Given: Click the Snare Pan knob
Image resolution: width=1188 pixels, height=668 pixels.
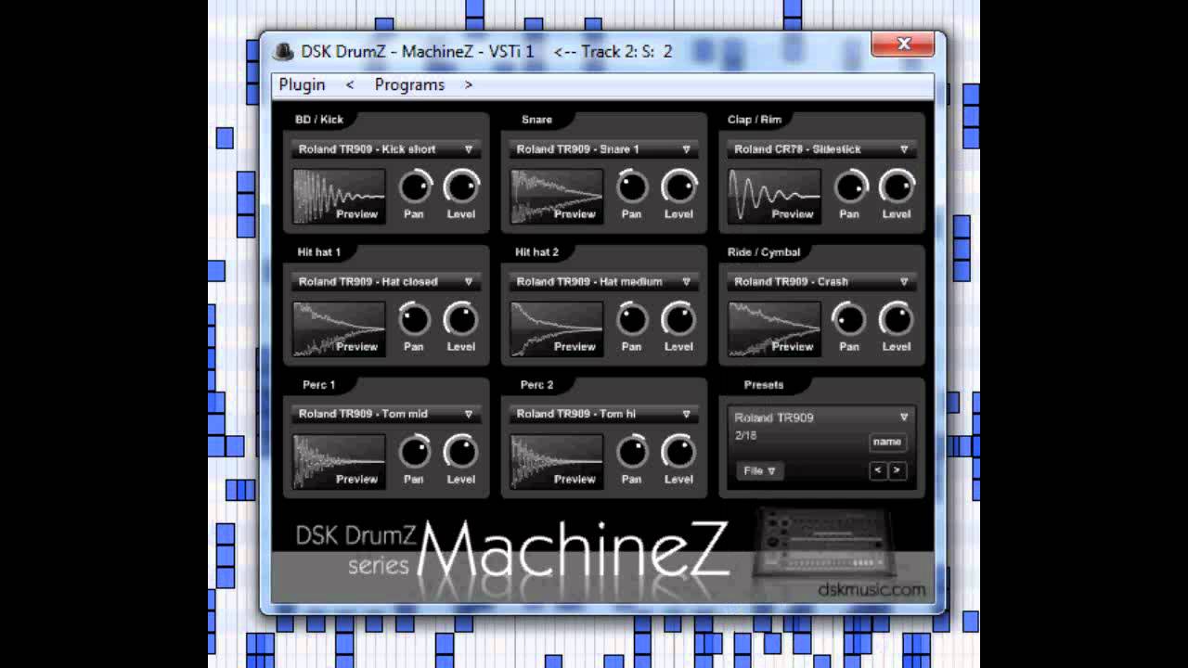Looking at the screenshot, I should click(x=632, y=187).
